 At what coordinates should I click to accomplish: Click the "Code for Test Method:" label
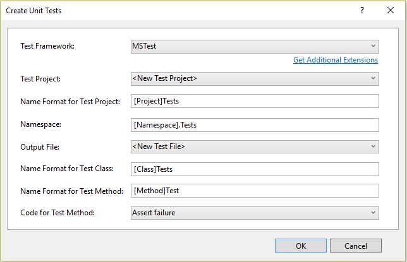coord(58,213)
